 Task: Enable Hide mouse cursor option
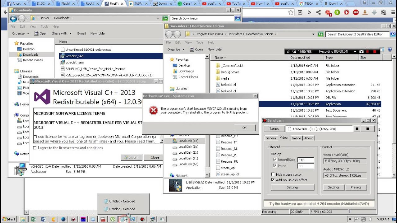tap(273, 174)
